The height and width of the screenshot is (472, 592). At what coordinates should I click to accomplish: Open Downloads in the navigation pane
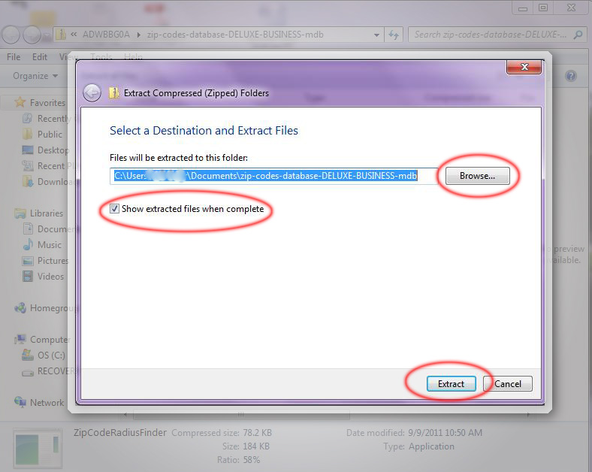53,182
